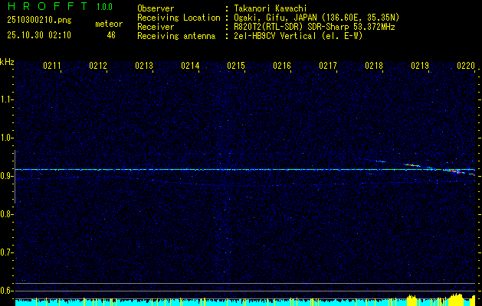This screenshot has height=306, width=482.
Task: Click the red meteor echo near 0220
Action: pyautogui.click(x=457, y=173)
